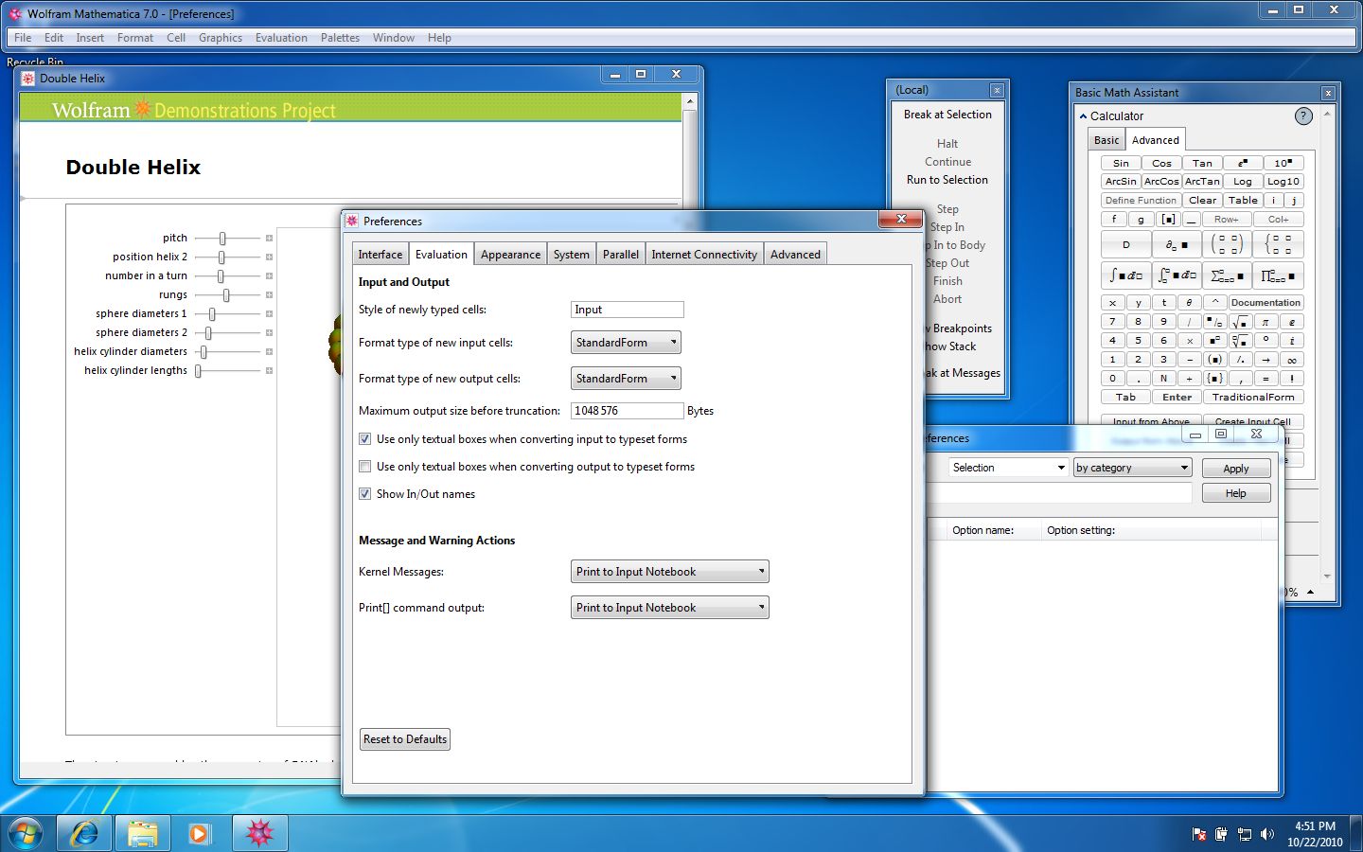Click the piecewise brace template button

point(1278,244)
